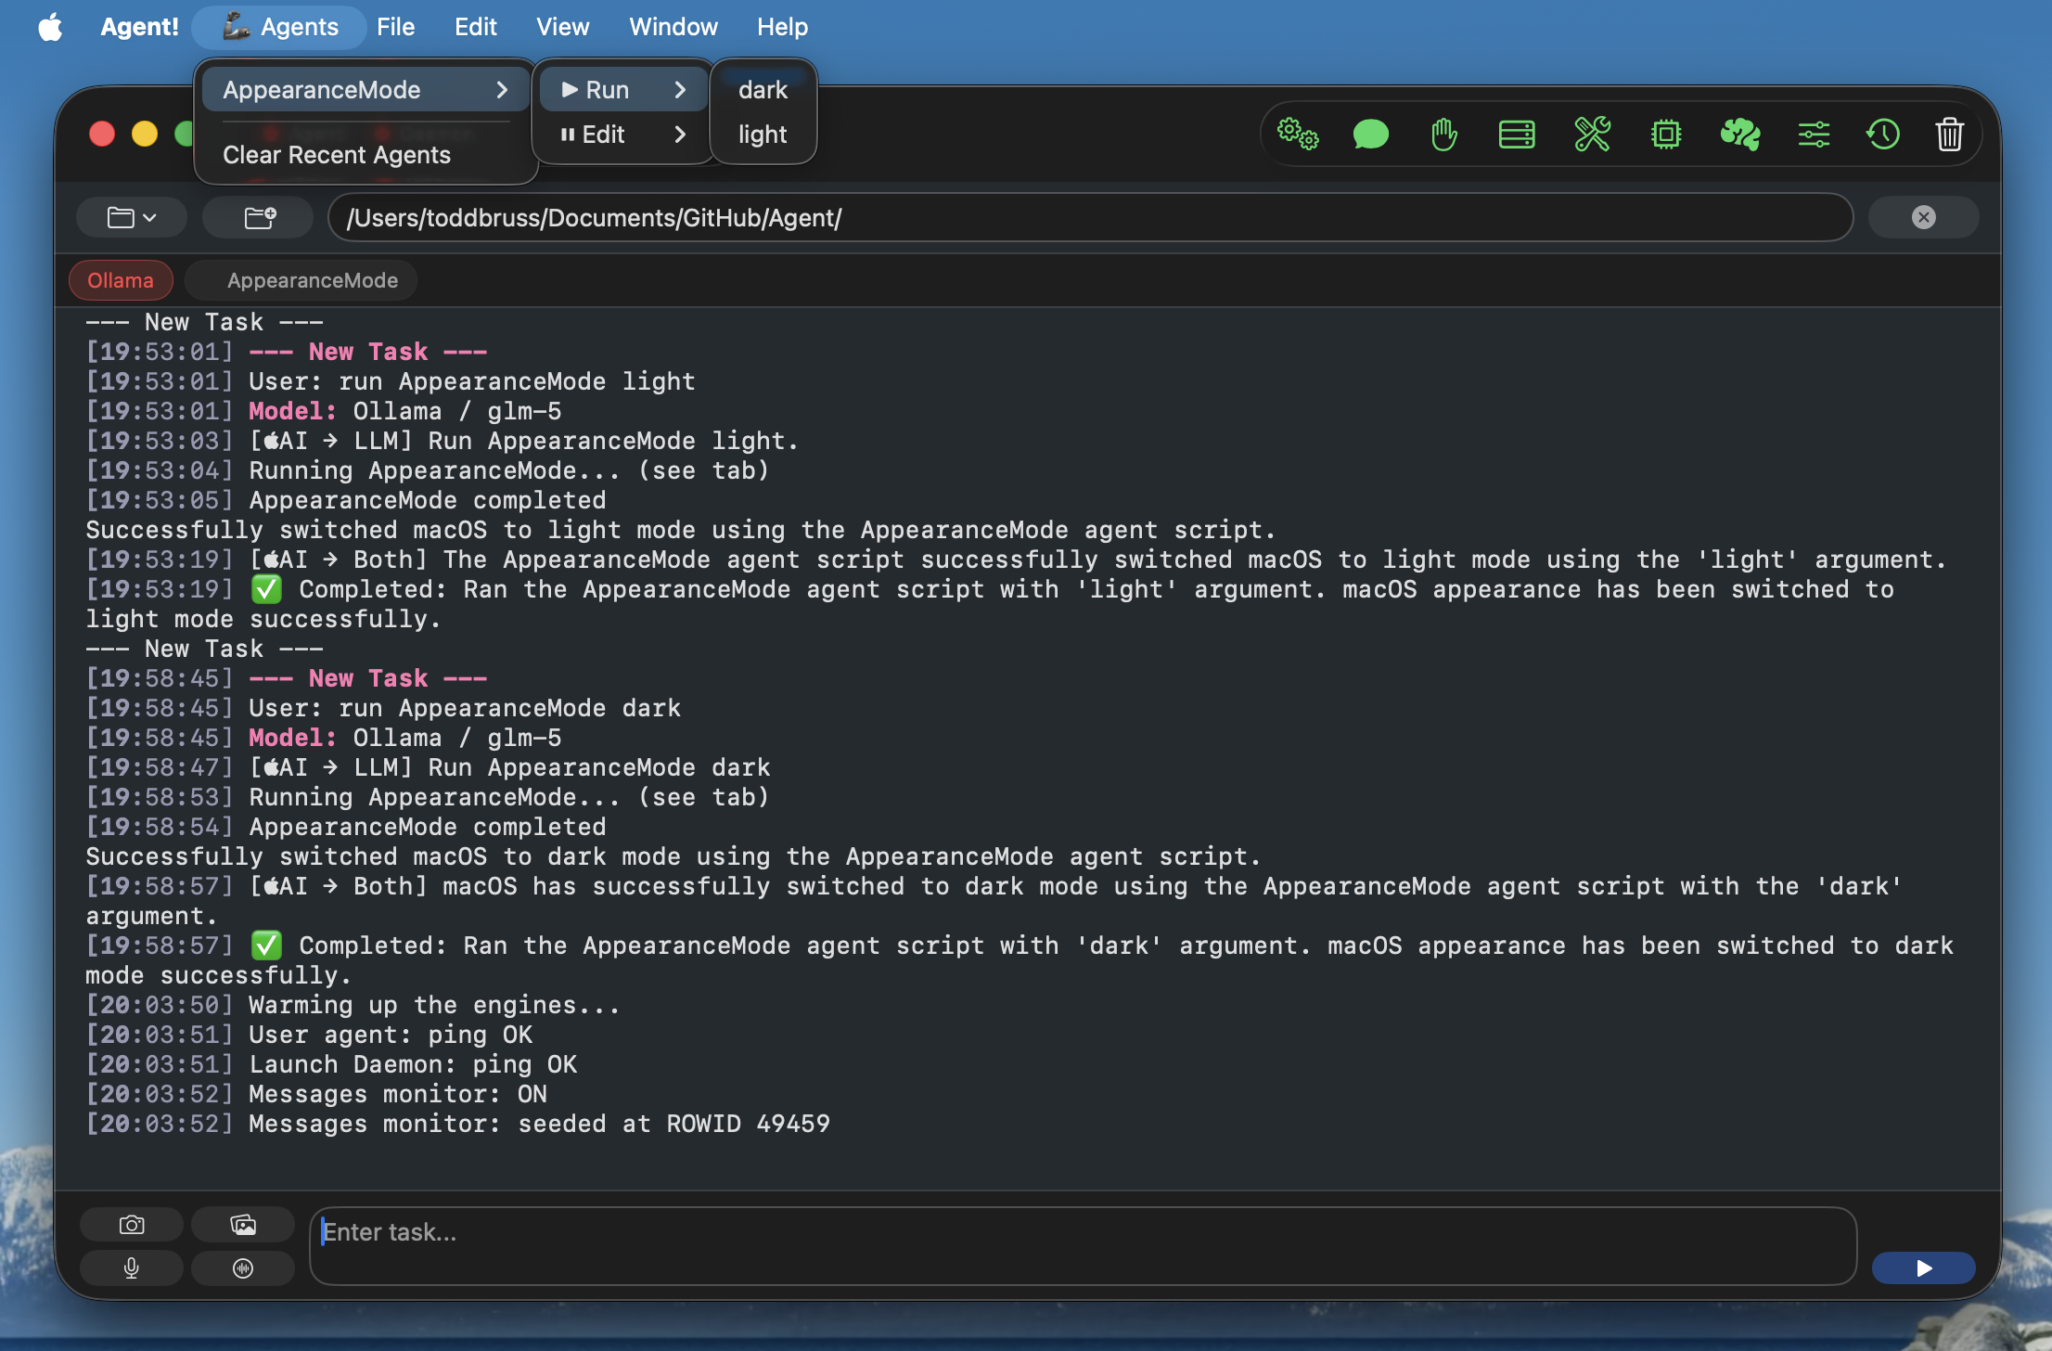Click the Enter task input field

(x=1083, y=1246)
